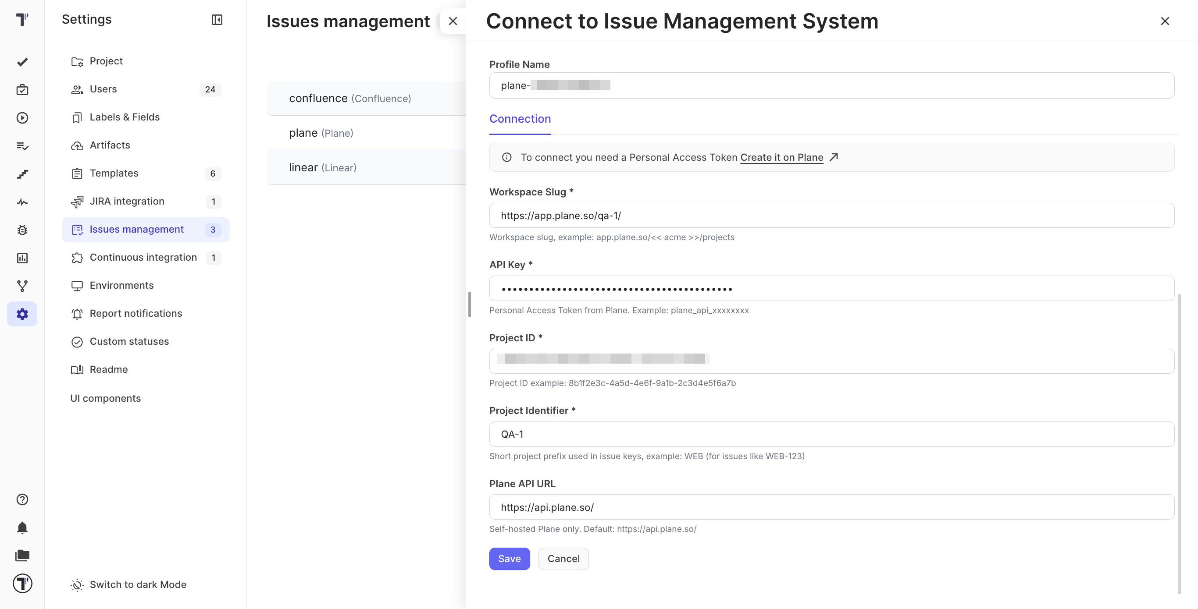Viewport: 1198px width, 609px height.
Task: Open the Analytics chart icon in left rail
Action: [22, 258]
